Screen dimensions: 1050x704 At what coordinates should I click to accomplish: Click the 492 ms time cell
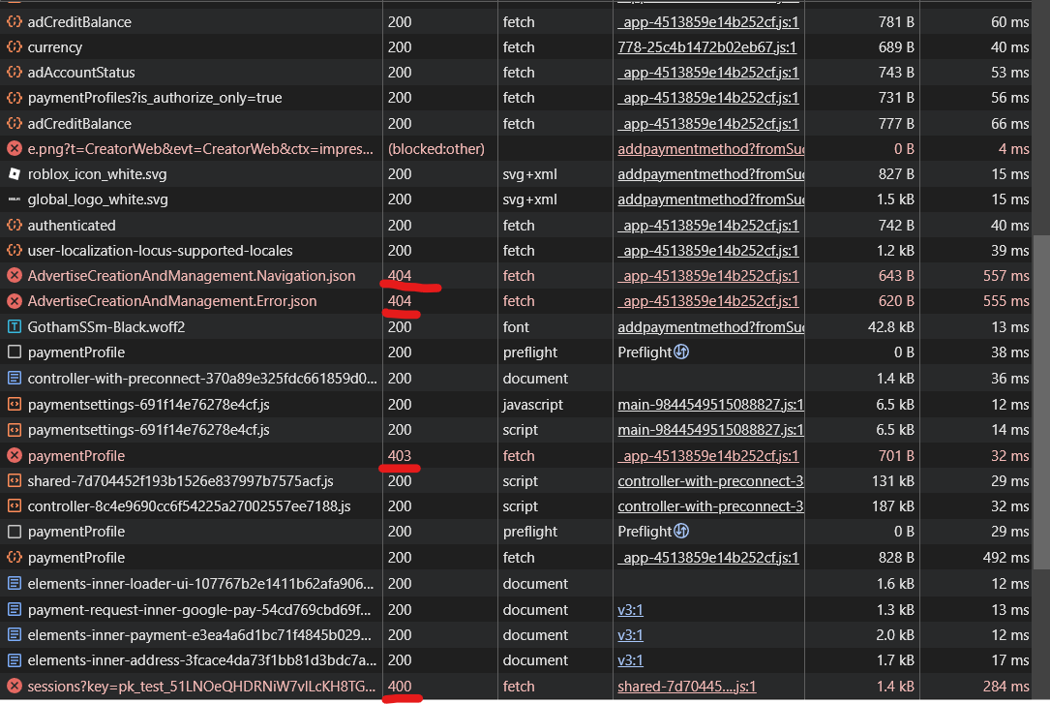(976, 558)
